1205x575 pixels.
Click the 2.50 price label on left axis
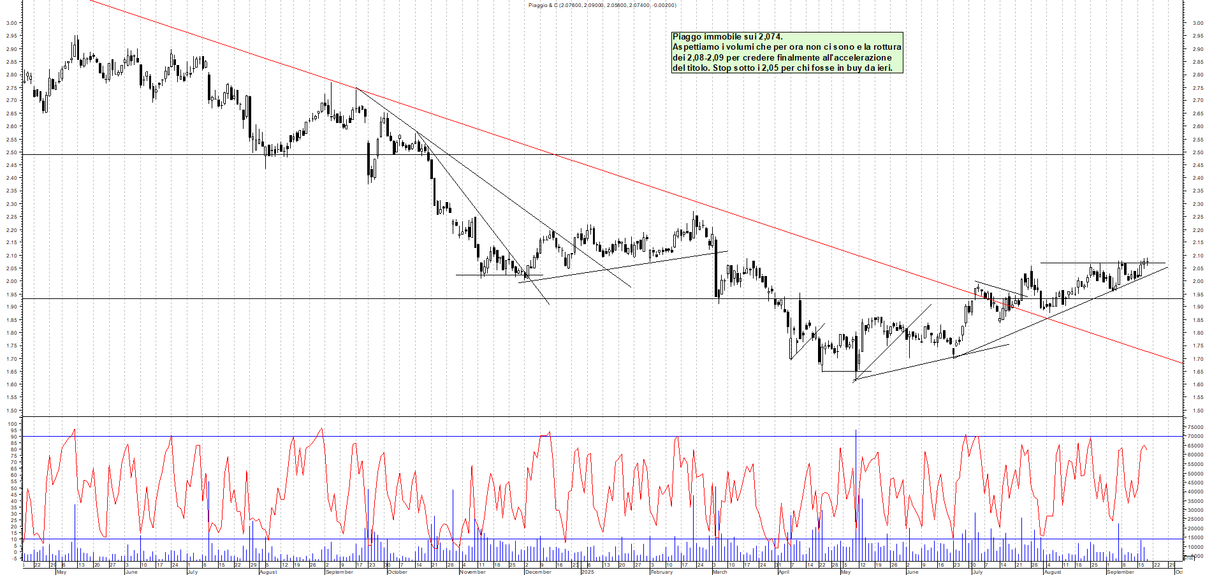tap(11, 152)
